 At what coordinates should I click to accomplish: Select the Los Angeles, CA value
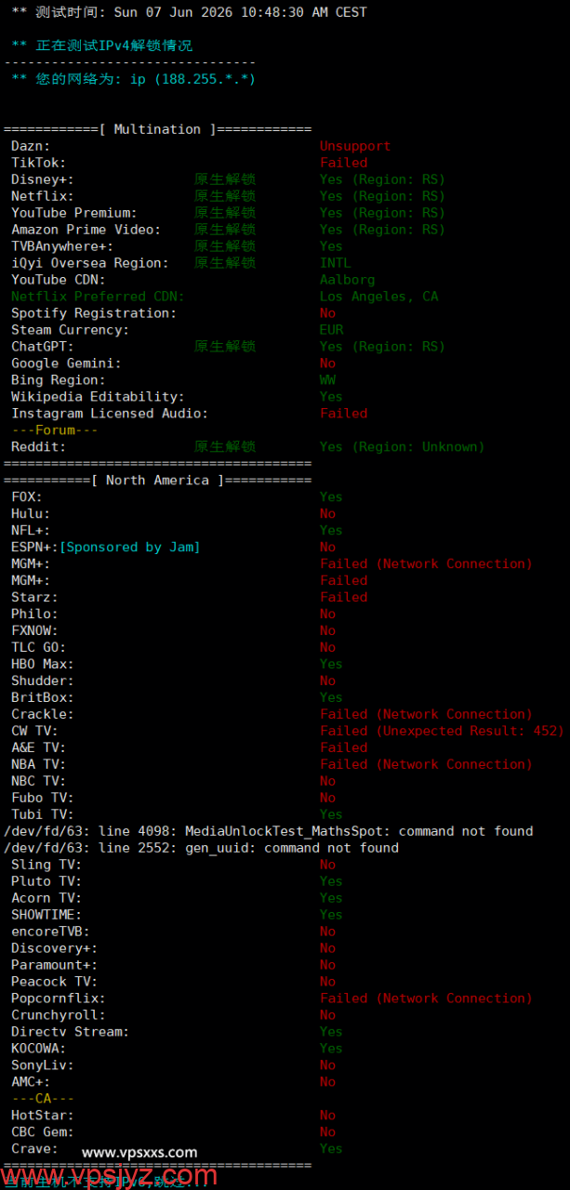379,297
